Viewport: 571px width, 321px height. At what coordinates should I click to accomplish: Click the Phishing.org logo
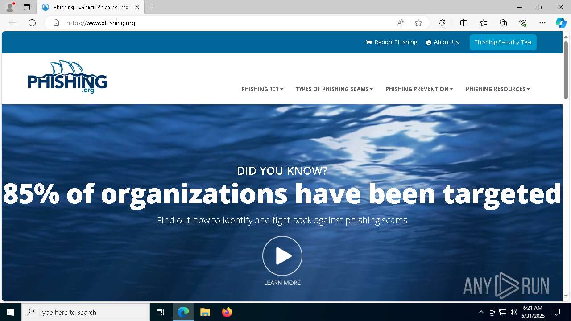point(67,77)
